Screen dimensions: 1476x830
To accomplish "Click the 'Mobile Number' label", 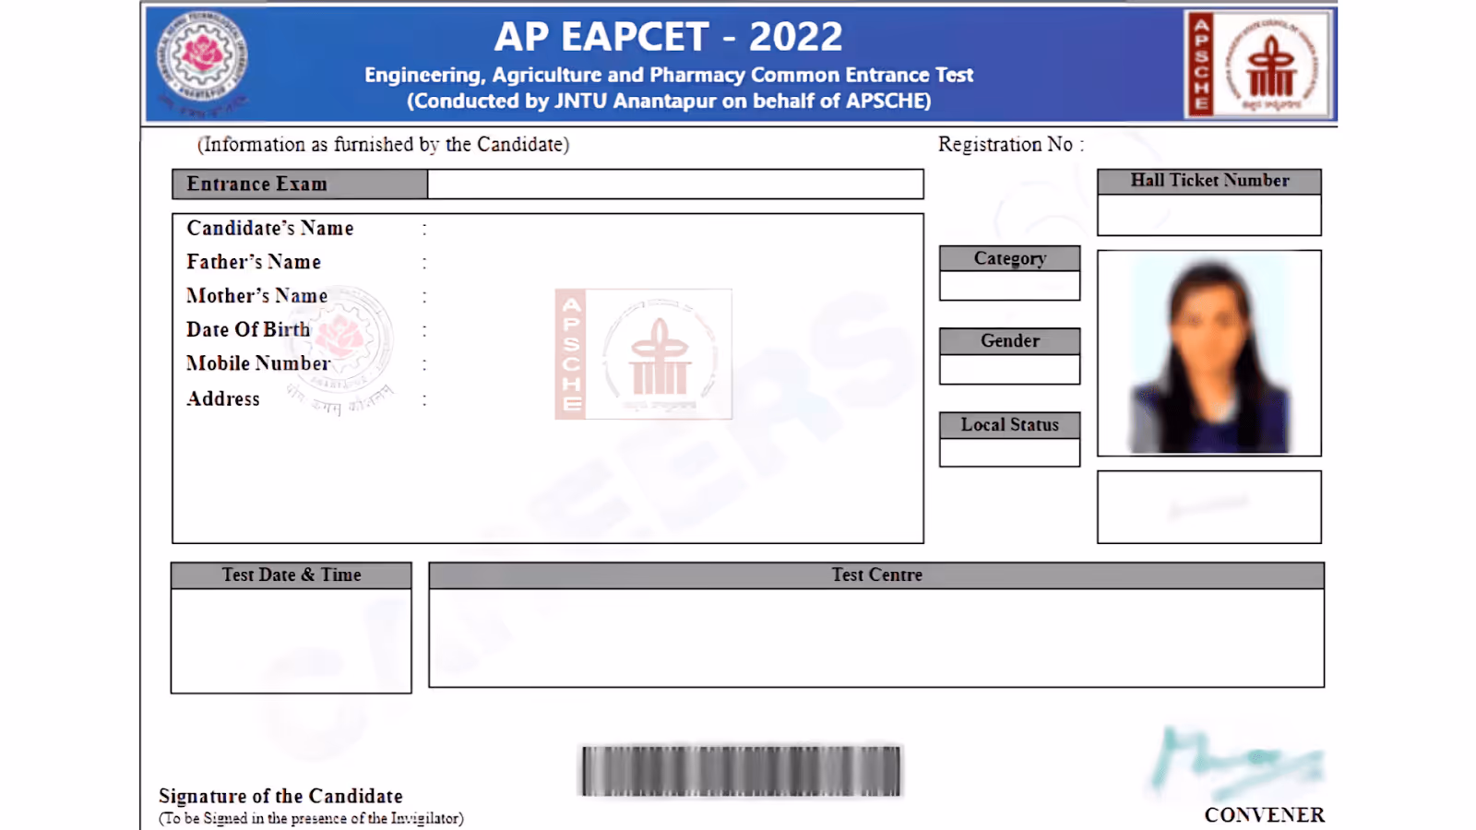I will 258,363.
